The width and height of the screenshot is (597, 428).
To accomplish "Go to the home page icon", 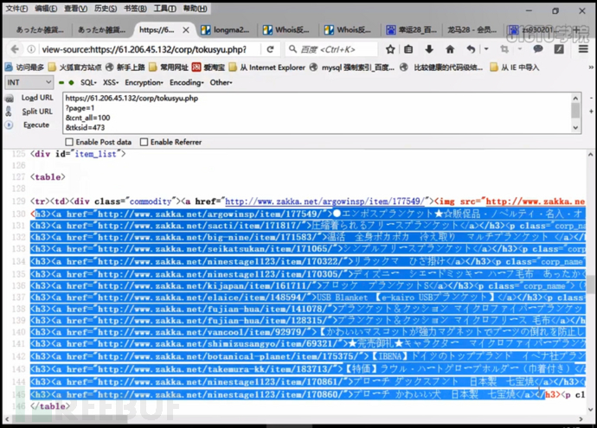I will 450,49.
